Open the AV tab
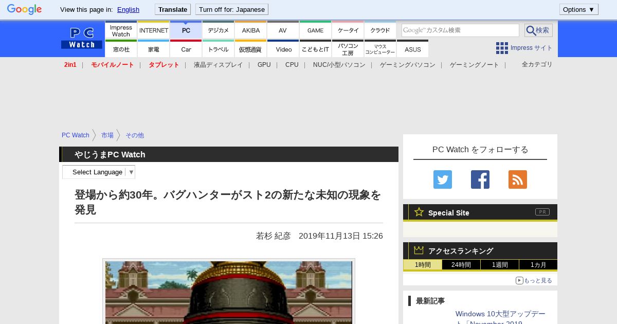Screen dimensions: 617x324 click(283, 30)
